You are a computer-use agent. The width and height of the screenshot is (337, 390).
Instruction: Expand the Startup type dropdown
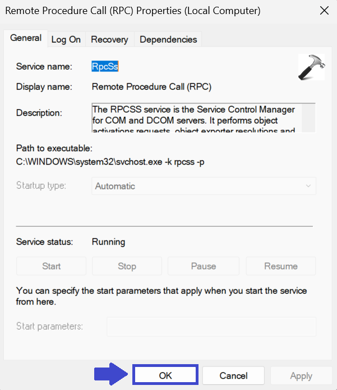click(204, 186)
